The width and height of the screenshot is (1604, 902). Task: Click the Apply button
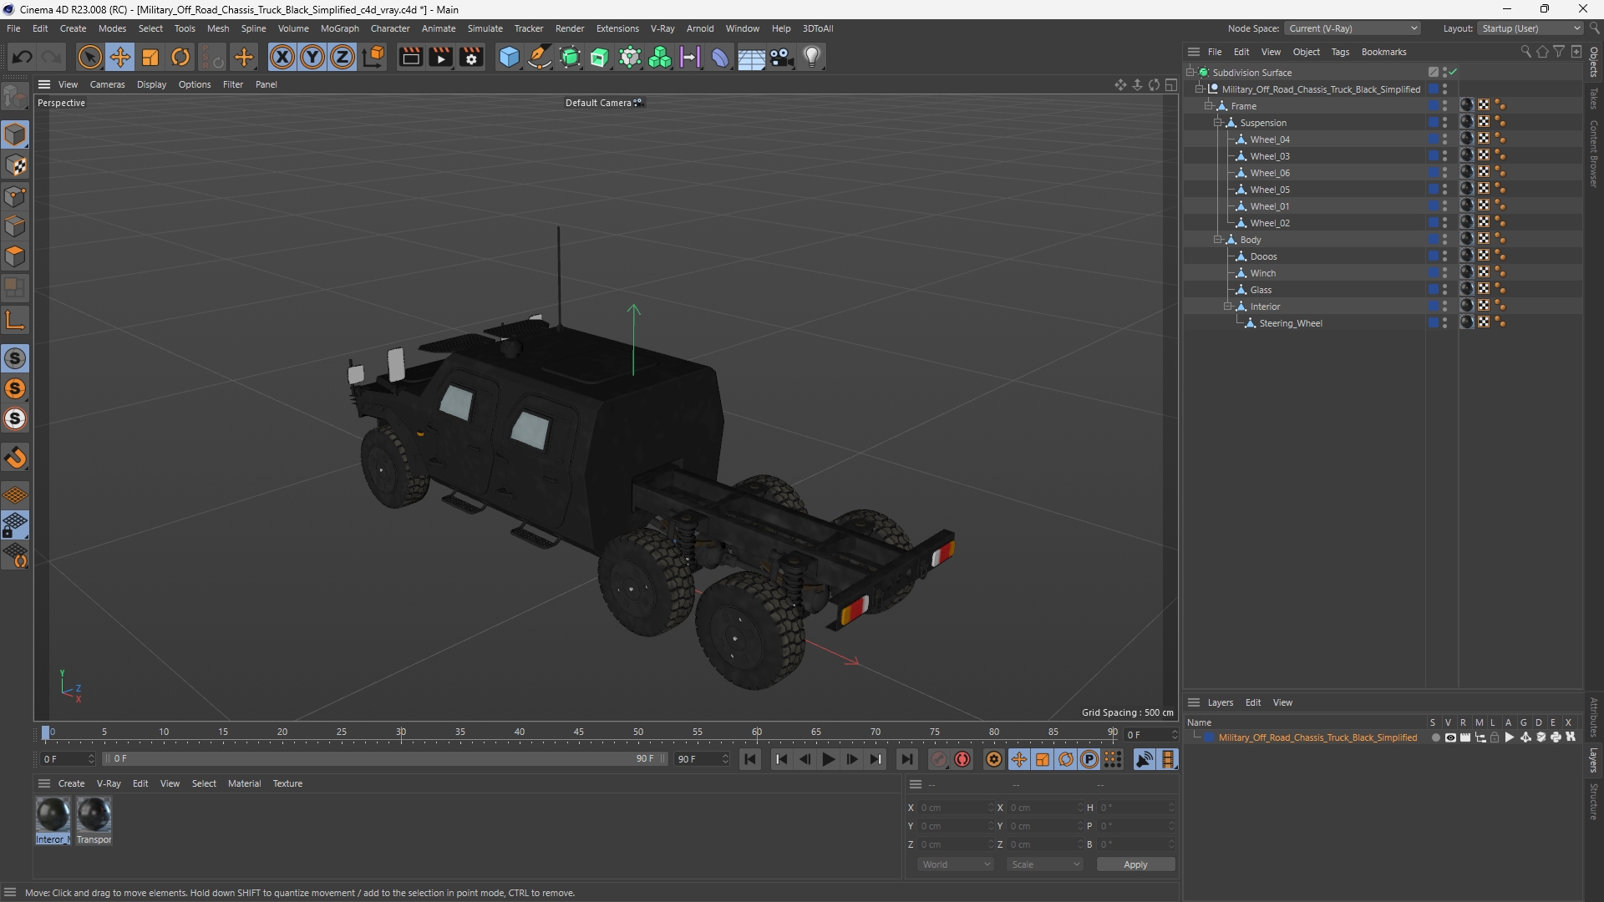click(1135, 864)
